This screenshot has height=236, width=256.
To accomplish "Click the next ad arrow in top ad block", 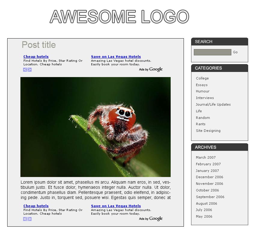I will 29,70.
